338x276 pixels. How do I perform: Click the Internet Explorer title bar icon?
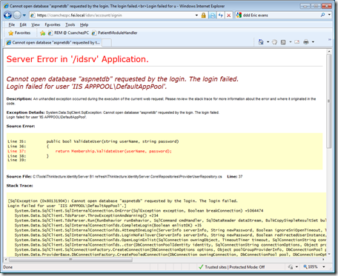pyautogui.click(x=6, y=6)
